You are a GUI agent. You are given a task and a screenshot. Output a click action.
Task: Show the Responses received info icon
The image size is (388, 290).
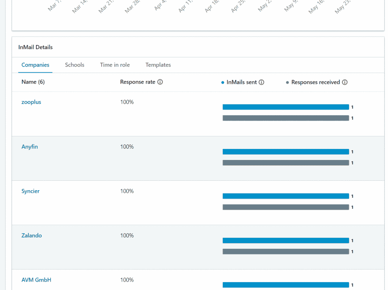pyautogui.click(x=345, y=82)
